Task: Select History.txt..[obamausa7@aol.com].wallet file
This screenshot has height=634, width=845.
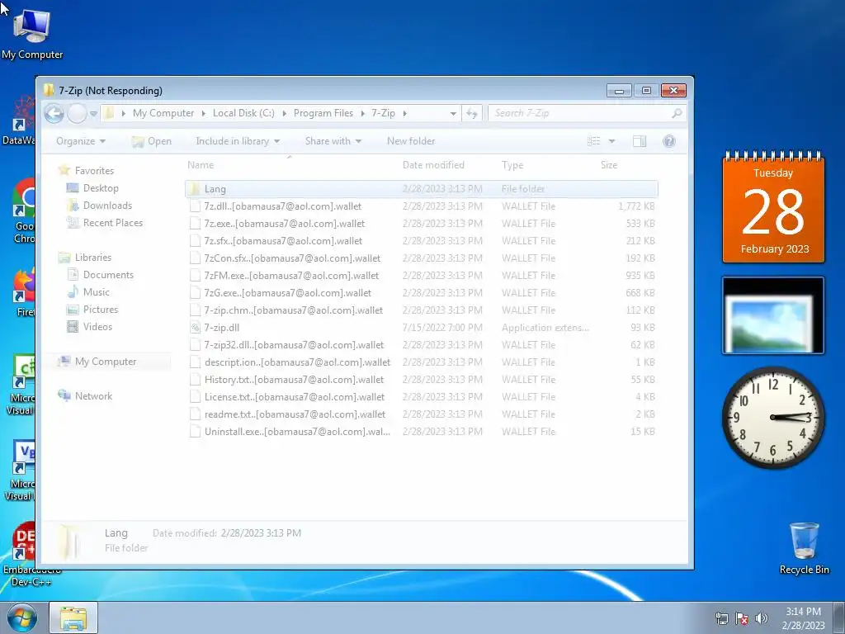Action: point(422,380)
